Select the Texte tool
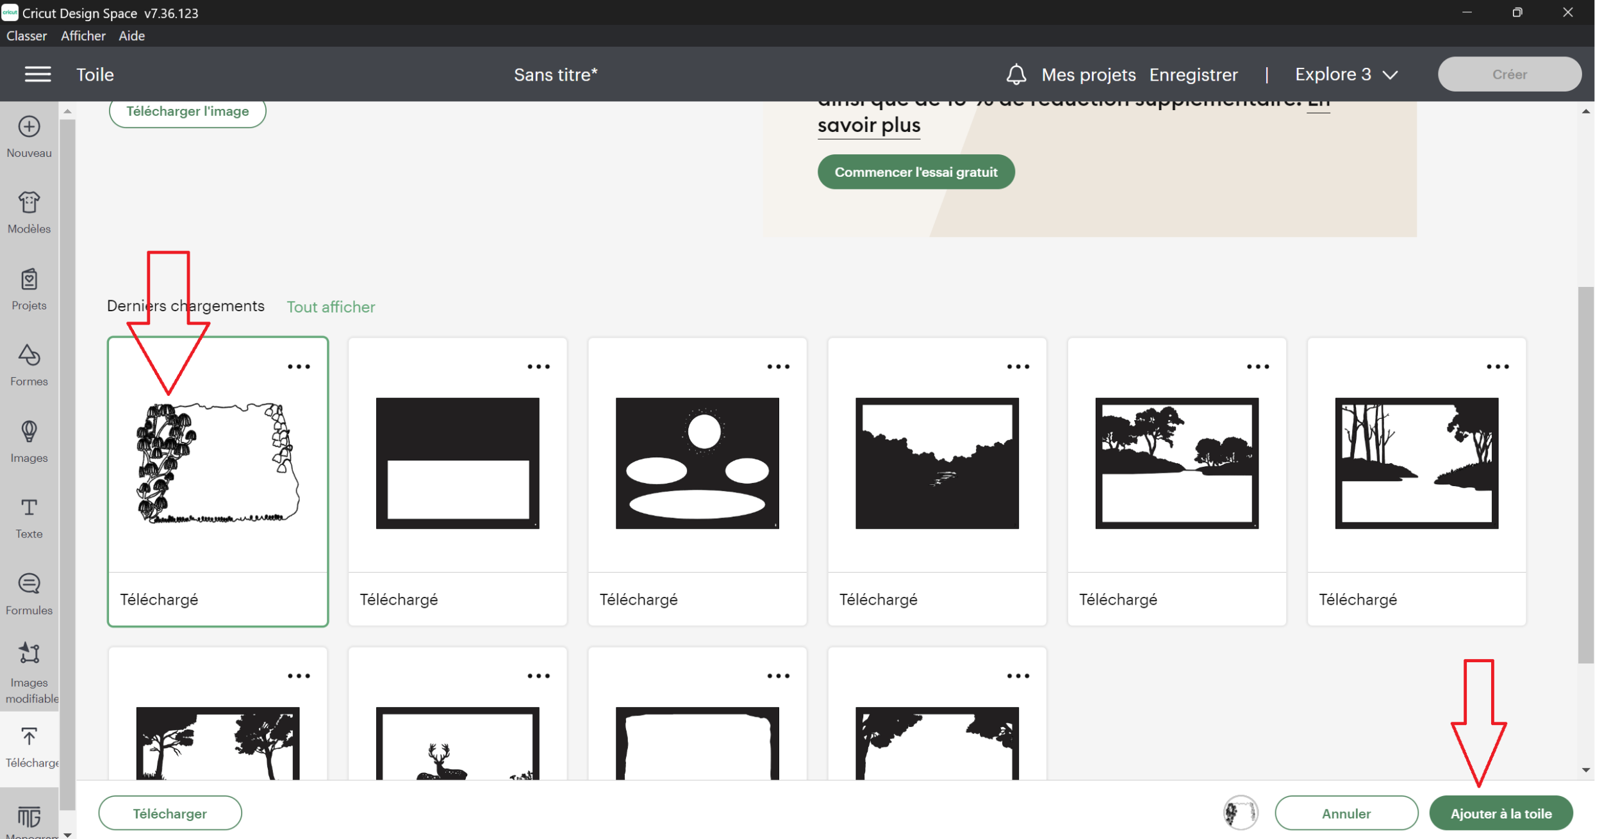 click(29, 518)
